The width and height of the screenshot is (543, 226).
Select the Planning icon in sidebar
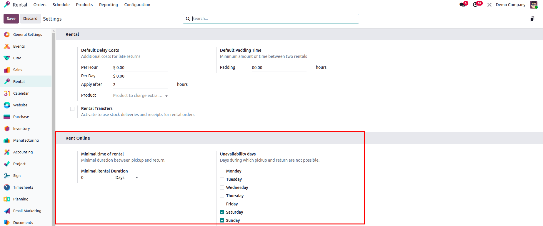click(7, 199)
